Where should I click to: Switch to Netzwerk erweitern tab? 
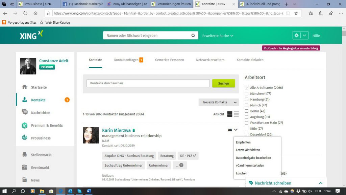[210, 60]
